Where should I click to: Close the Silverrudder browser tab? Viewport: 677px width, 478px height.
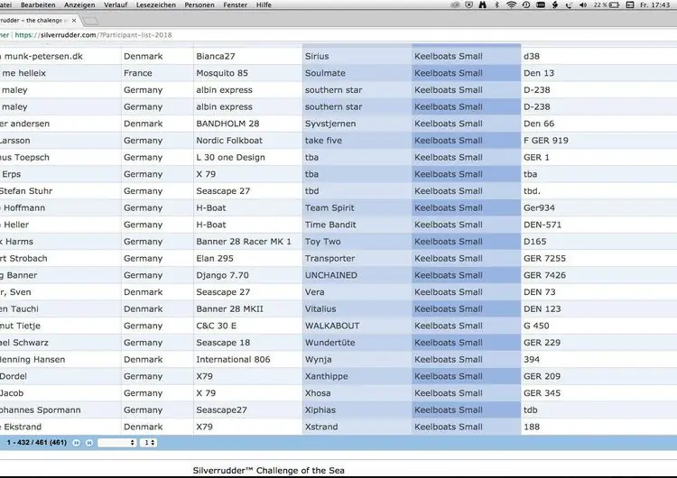coord(75,20)
